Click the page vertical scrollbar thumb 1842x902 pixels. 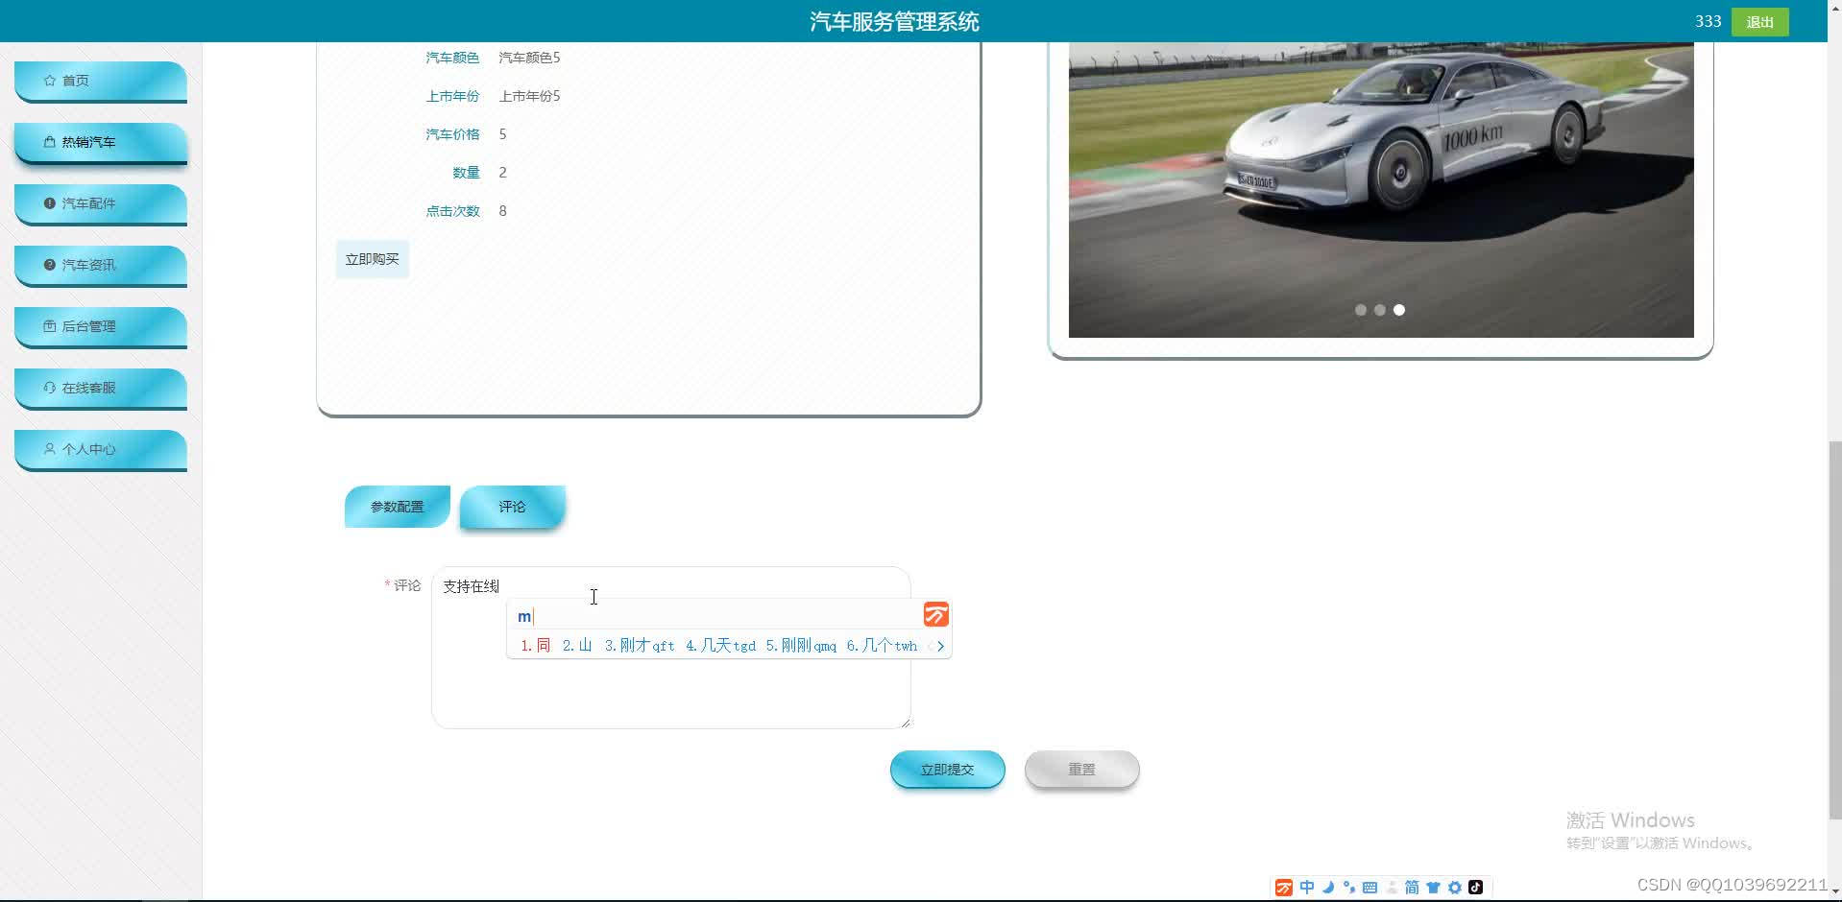point(1834,630)
